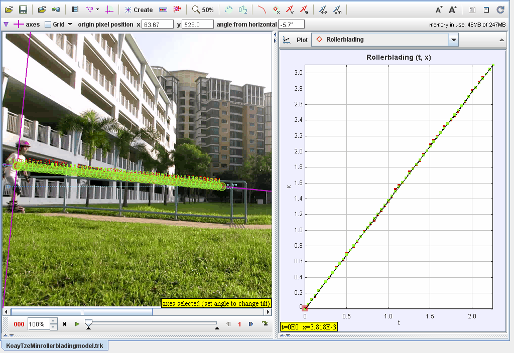This screenshot has height=353, width=514.
Task: Increase play rate with the up stepper
Action: (54, 321)
